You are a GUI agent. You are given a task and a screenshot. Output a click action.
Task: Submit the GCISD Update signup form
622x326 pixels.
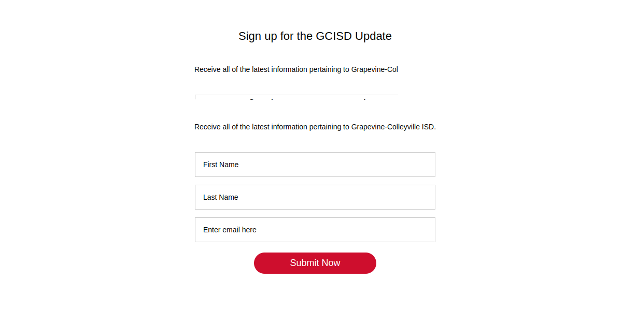point(315,263)
